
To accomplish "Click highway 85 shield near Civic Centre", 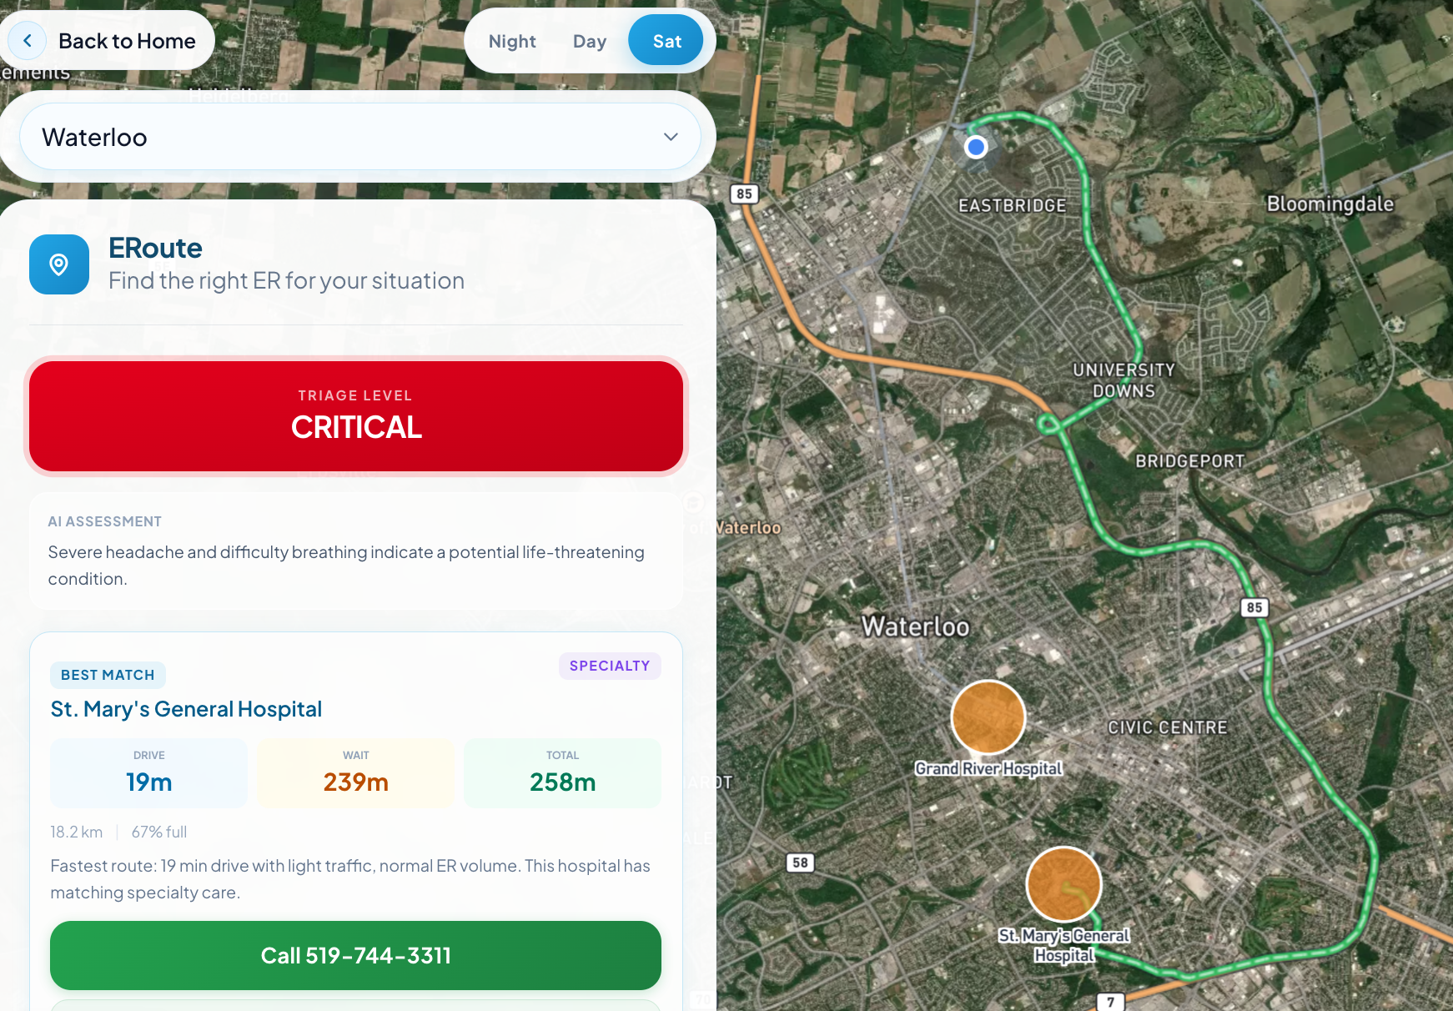I will [1254, 607].
